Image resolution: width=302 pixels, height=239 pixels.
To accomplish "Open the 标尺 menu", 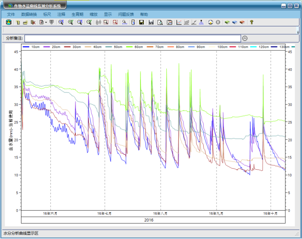I will 47,14.
